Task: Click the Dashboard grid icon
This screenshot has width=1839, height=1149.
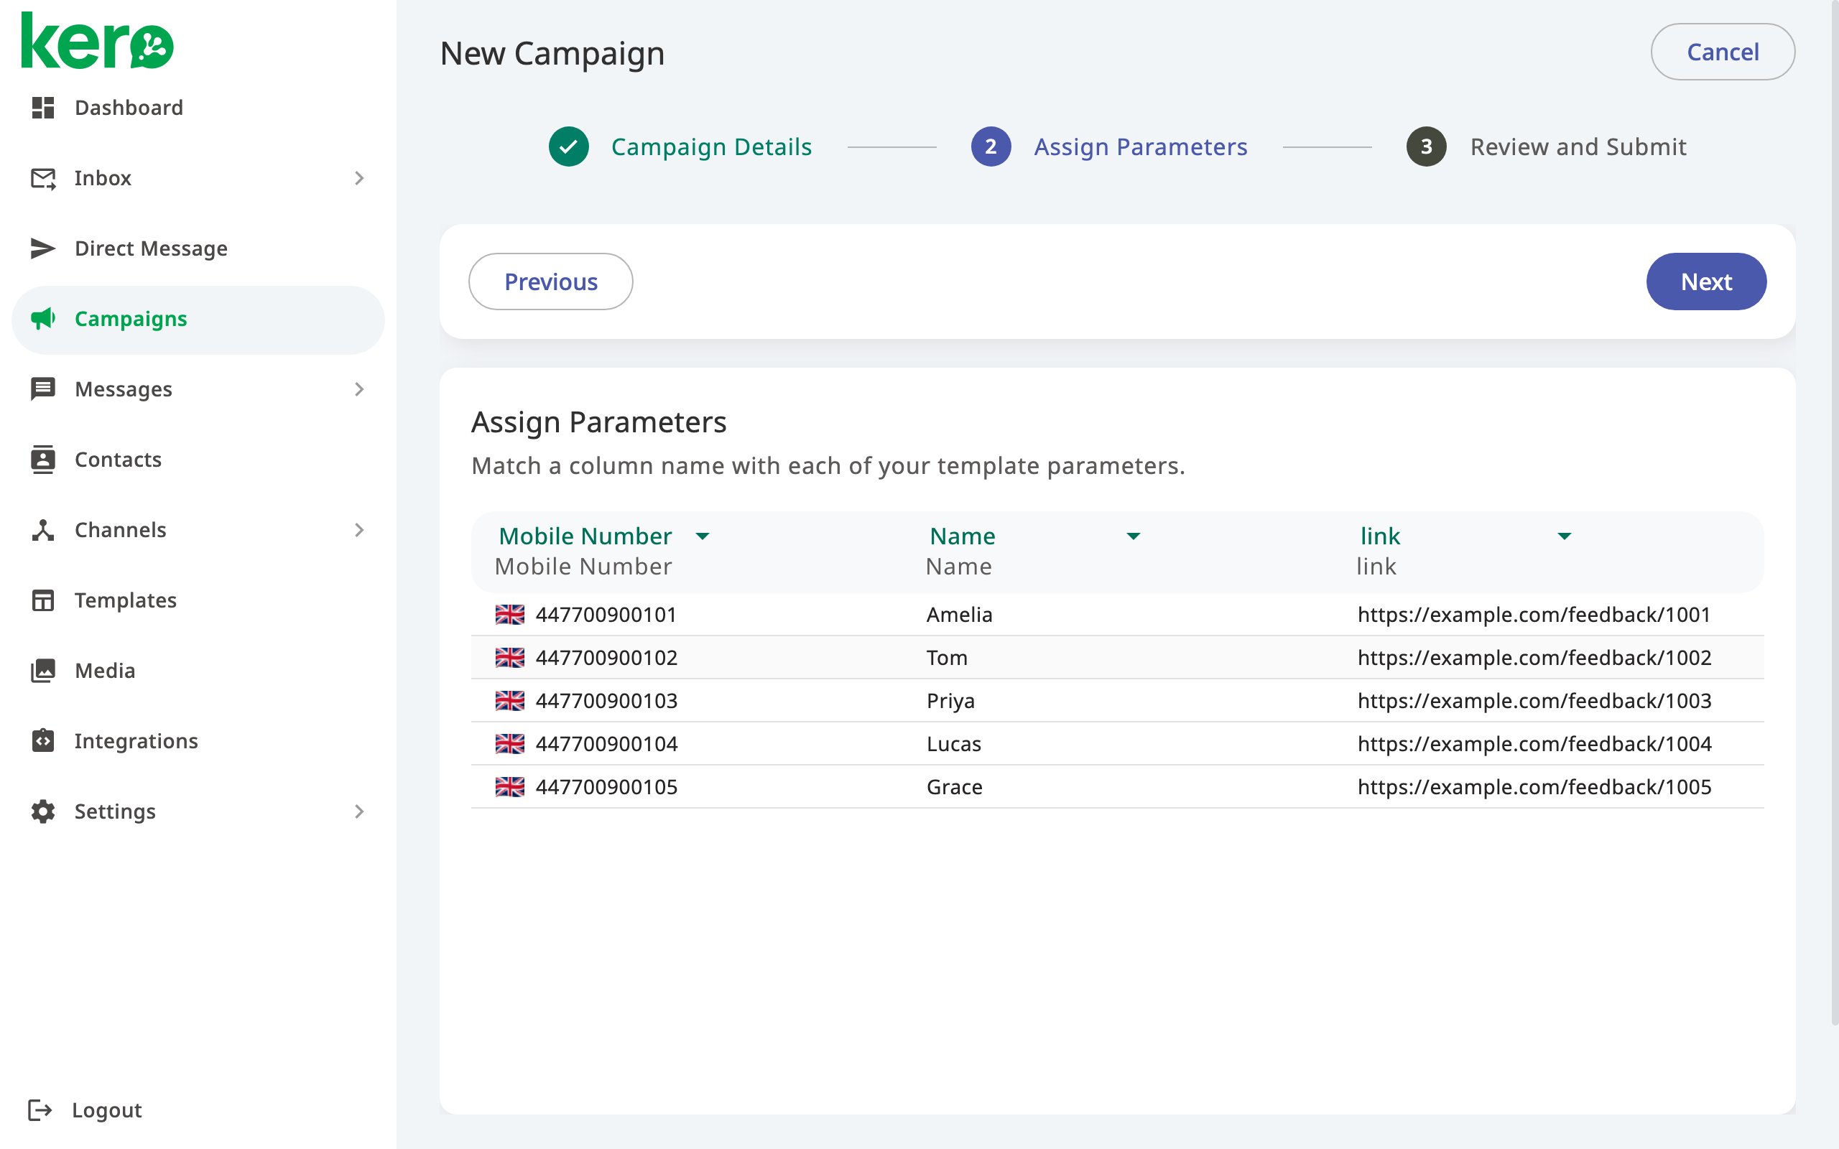Action: tap(42, 108)
